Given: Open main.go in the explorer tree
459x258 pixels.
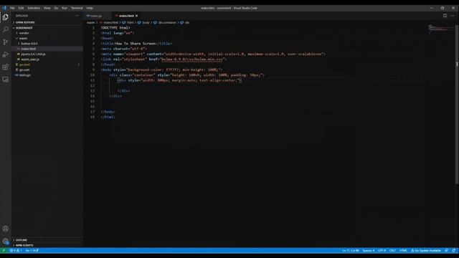Looking at the screenshot, I should (x=47, y=75).
